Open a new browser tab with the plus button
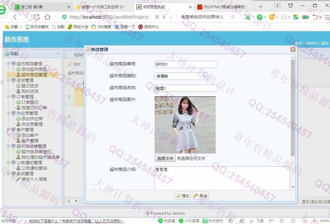Screen dimensions: 330x224 [x=260, y=7]
